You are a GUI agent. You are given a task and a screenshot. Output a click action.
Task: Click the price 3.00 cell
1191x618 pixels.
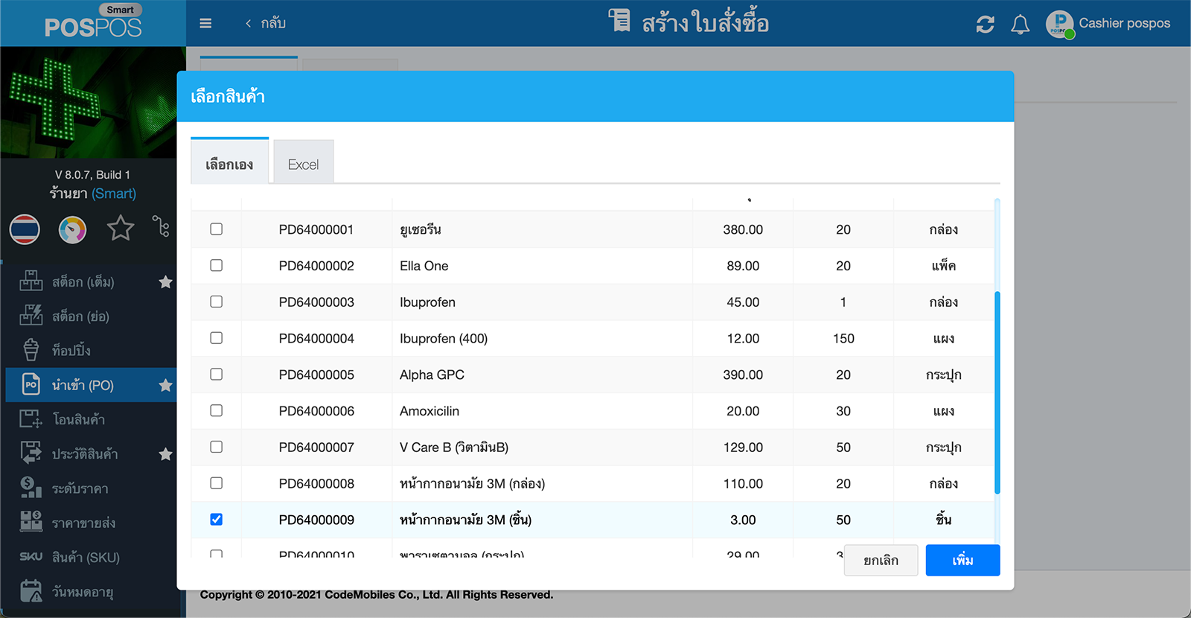(743, 520)
